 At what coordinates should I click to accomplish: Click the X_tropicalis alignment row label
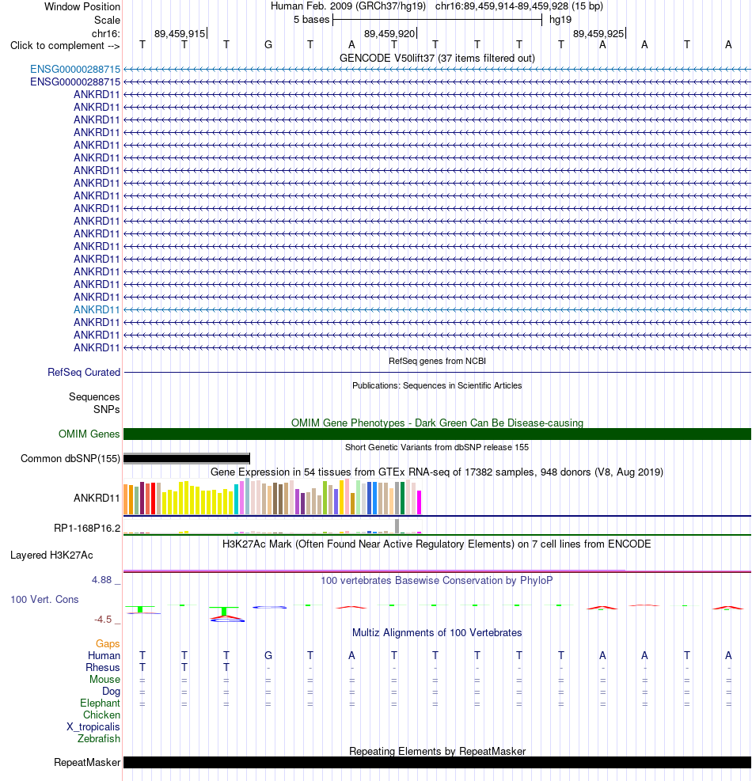tap(93, 726)
